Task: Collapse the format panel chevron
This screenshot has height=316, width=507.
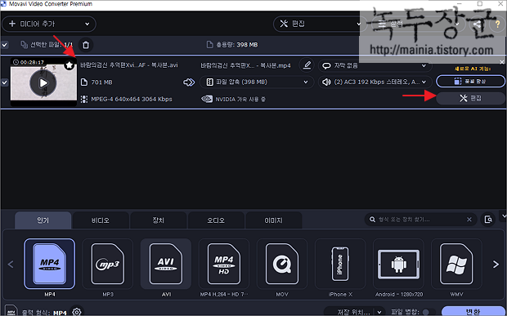Action: point(504,216)
